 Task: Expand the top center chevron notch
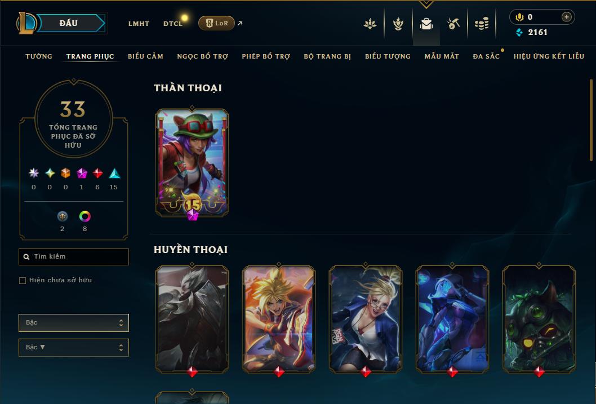click(x=426, y=4)
